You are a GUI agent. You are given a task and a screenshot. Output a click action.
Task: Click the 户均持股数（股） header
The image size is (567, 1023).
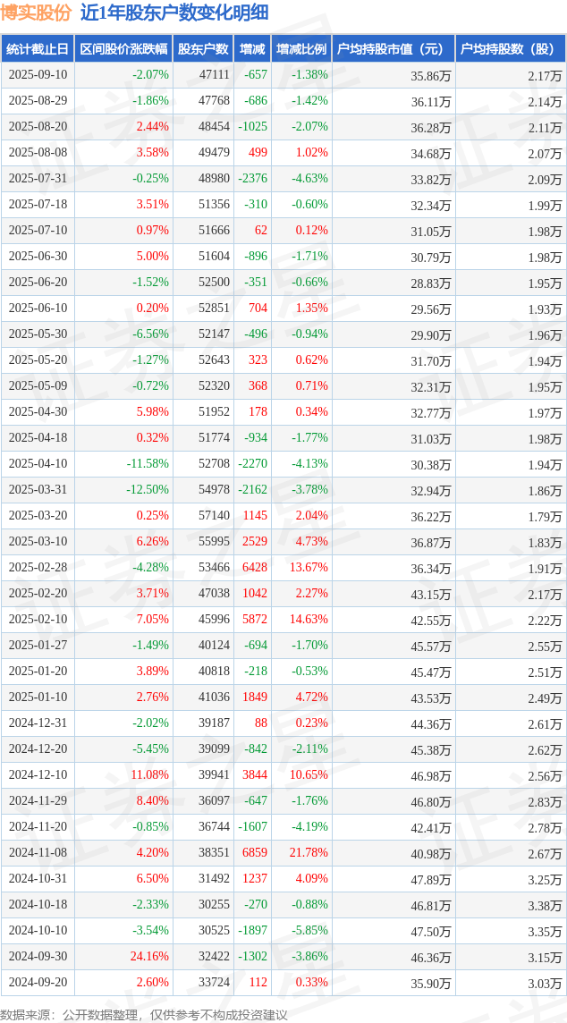pos(511,49)
